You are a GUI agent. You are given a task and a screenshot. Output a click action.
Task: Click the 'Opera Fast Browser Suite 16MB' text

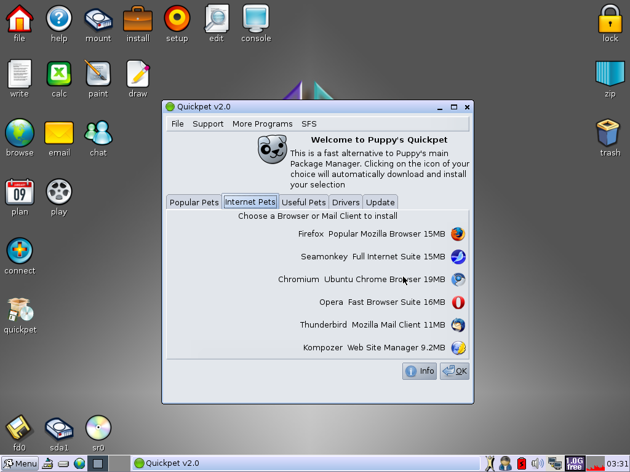382,302
